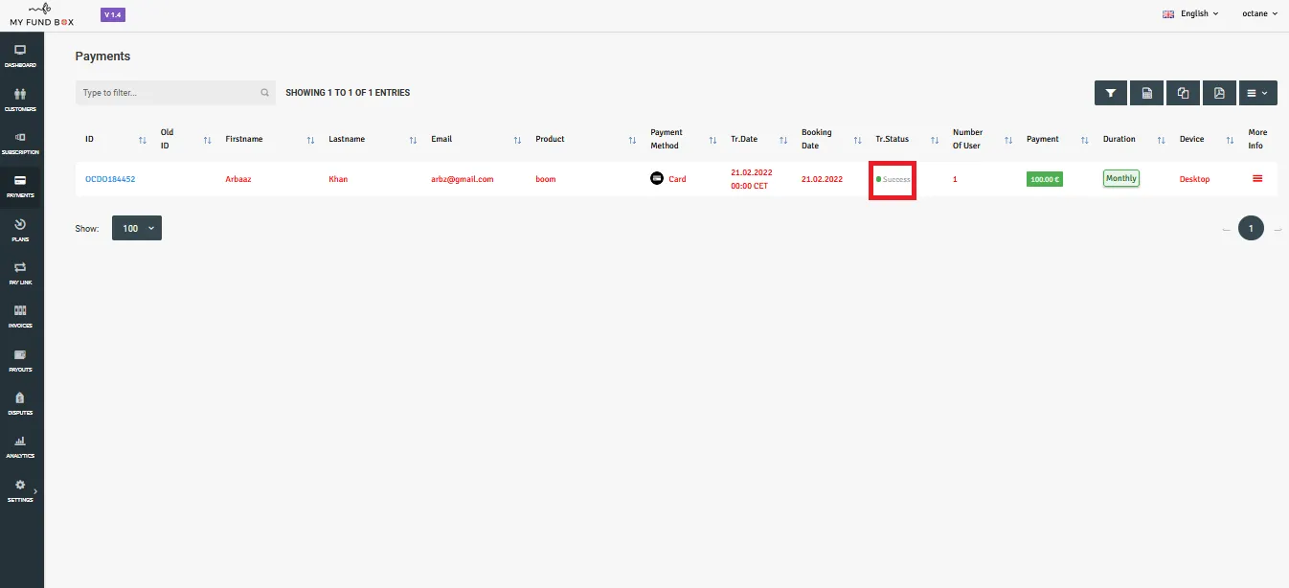Click Desktop device cell
The height and width of the screenshot is (588, 1289).
click(1194, 179)
